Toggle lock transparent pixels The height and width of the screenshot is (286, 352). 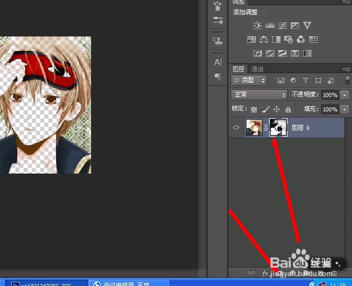pos(254,109)
